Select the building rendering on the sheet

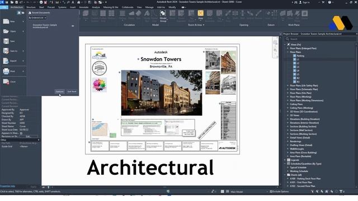[162, 93]
